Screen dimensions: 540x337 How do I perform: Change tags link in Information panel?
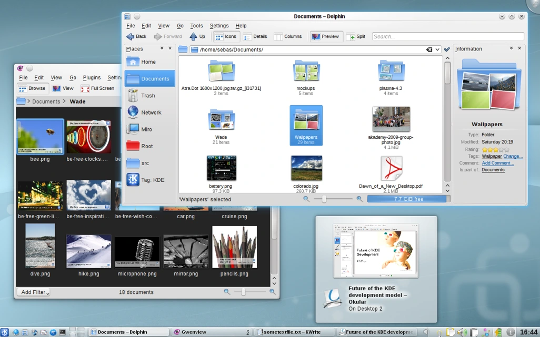(513, 156)
